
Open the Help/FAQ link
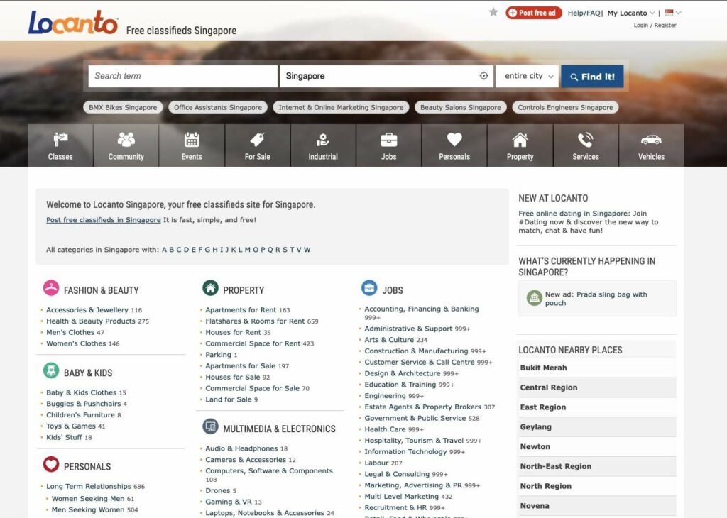pyautogui.click(x=584, y=13)
